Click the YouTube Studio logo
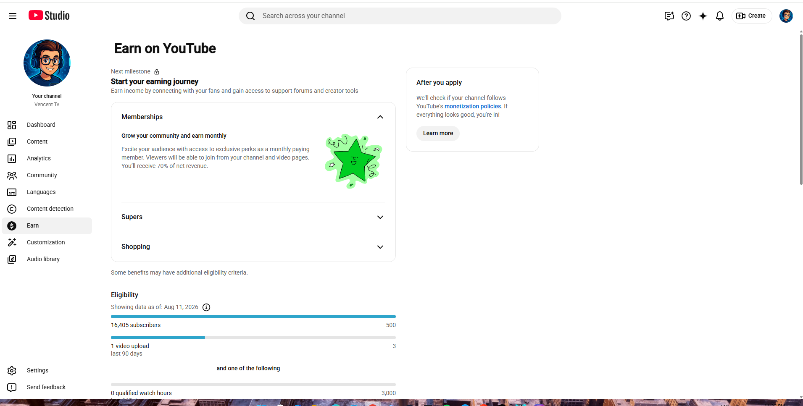This screenshot has width=803, height=406. [x=49, y=16]
